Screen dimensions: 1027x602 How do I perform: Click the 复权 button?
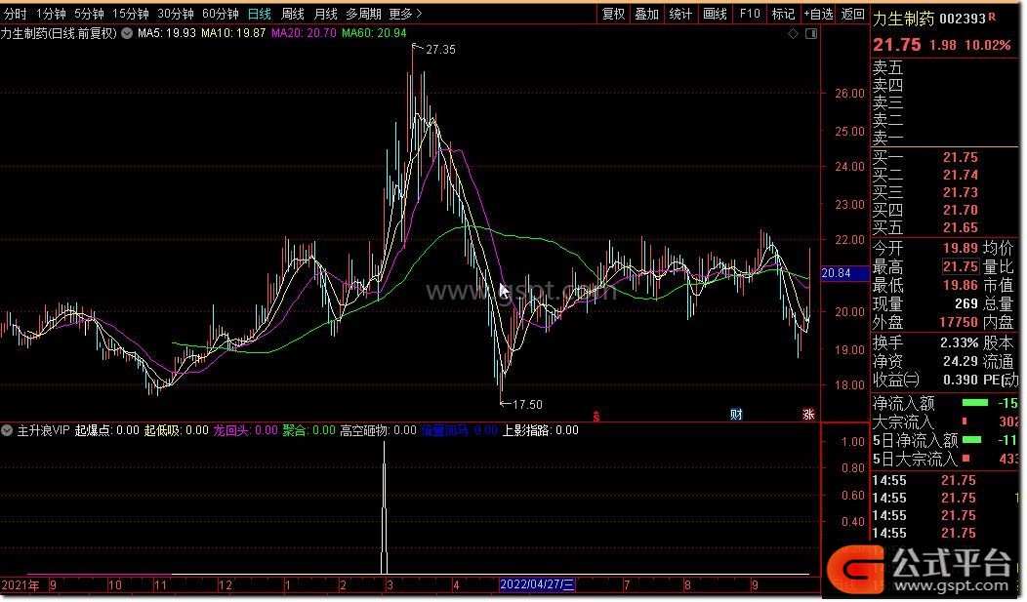click(614, 14)
